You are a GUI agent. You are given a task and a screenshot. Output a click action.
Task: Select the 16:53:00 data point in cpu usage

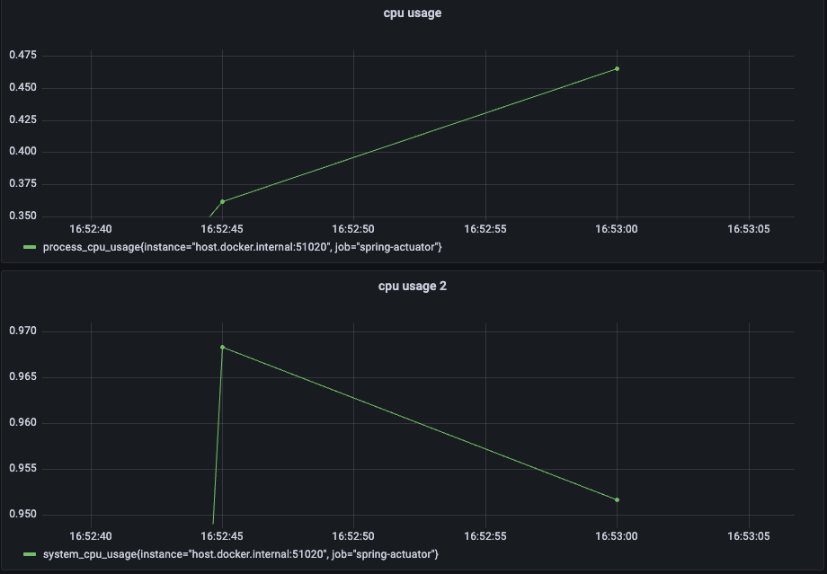(617, 69)
